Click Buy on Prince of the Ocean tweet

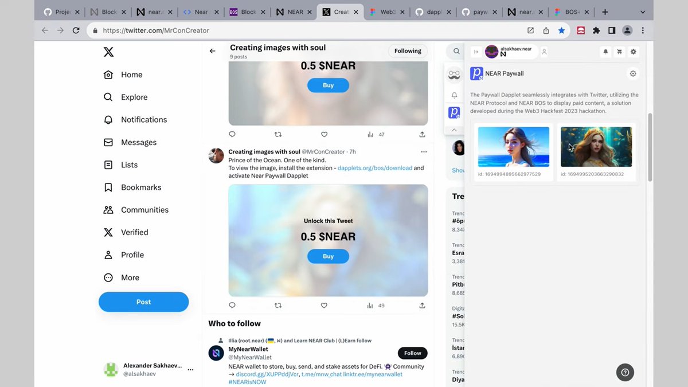328,256
